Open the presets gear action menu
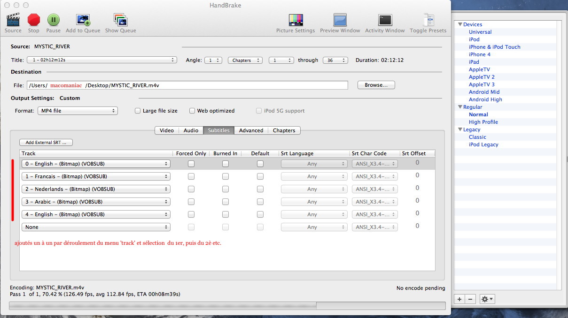Viewport: 568px width, 318px height. point(487,299)
